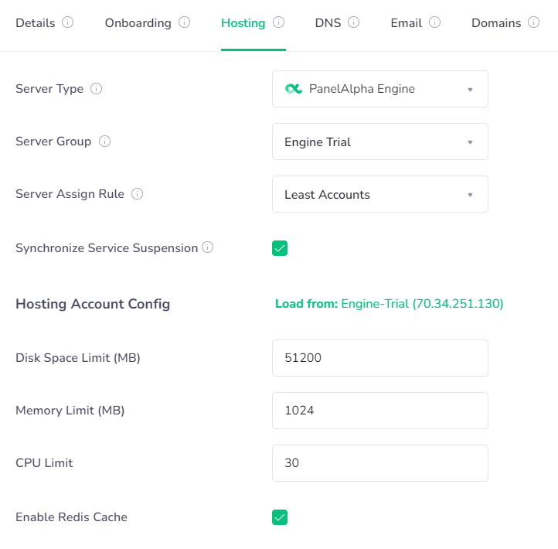Click the Server Group label text
Viewport: 558px width, 549px height.
coord(53,141)
